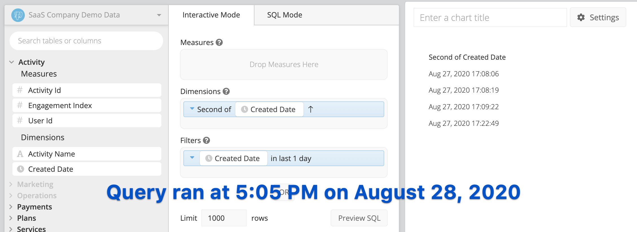Click the Dimensions help question mark icon
This screenshot has width=637, height=232.
[226, 91]
